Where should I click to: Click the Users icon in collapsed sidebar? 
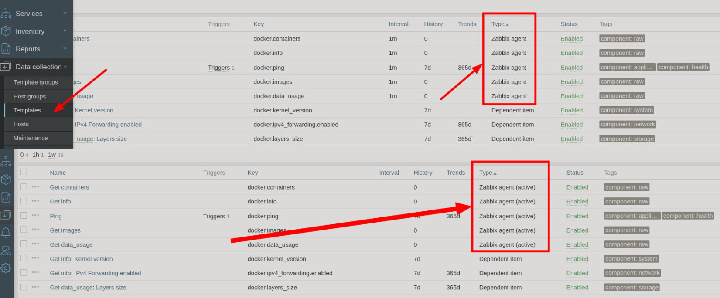pos(6,251)
